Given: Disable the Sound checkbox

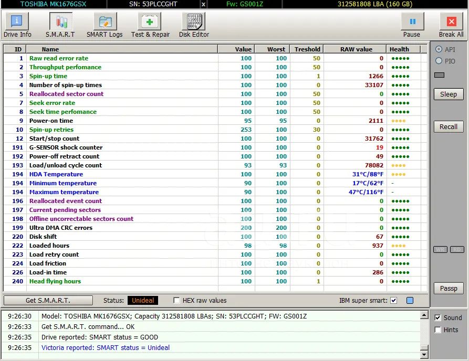Looking at the screenshot, I should point(437,317).
